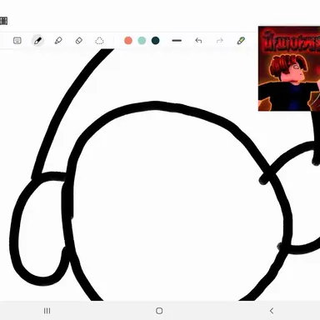This screenshot has height=320, width=320.
Task: Pick the mint green pen color
Action: [142, 41]
